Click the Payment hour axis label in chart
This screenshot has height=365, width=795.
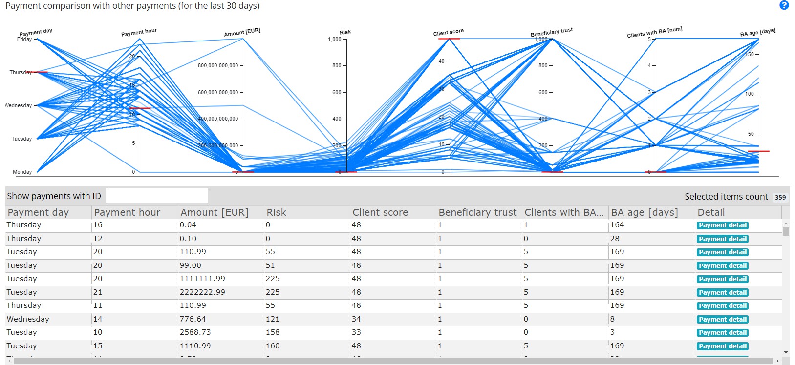point(139,32)
